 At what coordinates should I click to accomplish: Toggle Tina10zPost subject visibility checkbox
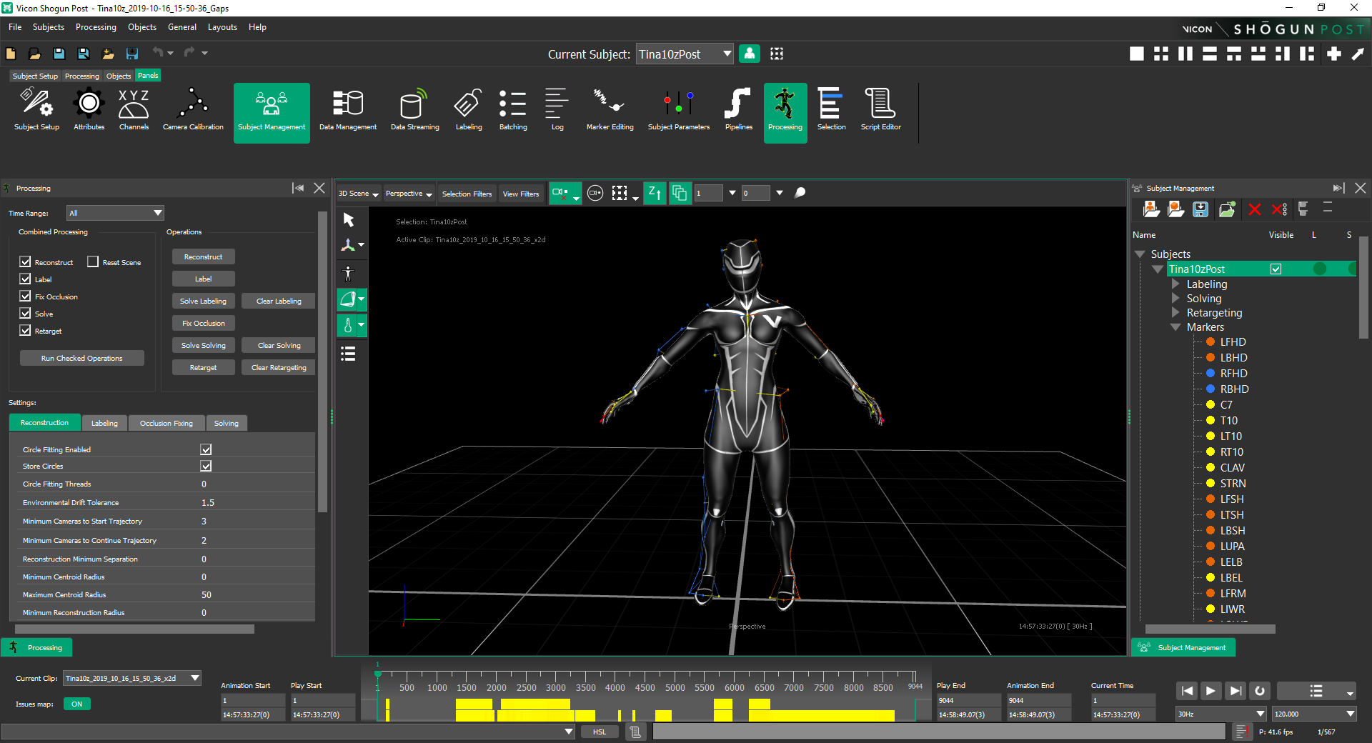tap(1276, 269)
